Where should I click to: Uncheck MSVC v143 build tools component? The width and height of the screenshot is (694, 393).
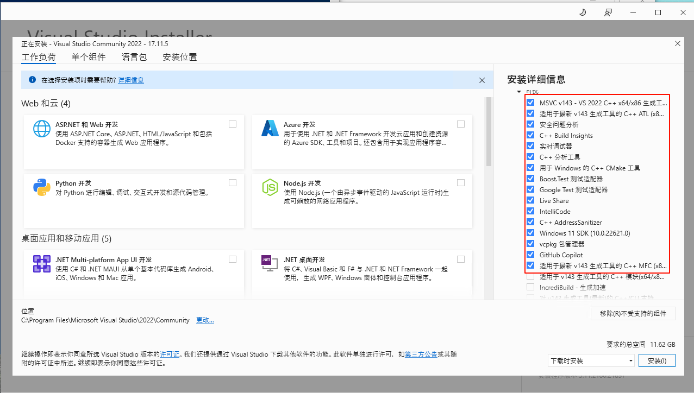point(530,103)
